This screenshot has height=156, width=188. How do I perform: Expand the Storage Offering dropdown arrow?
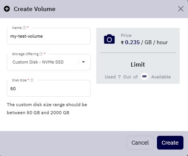[83, 62]
